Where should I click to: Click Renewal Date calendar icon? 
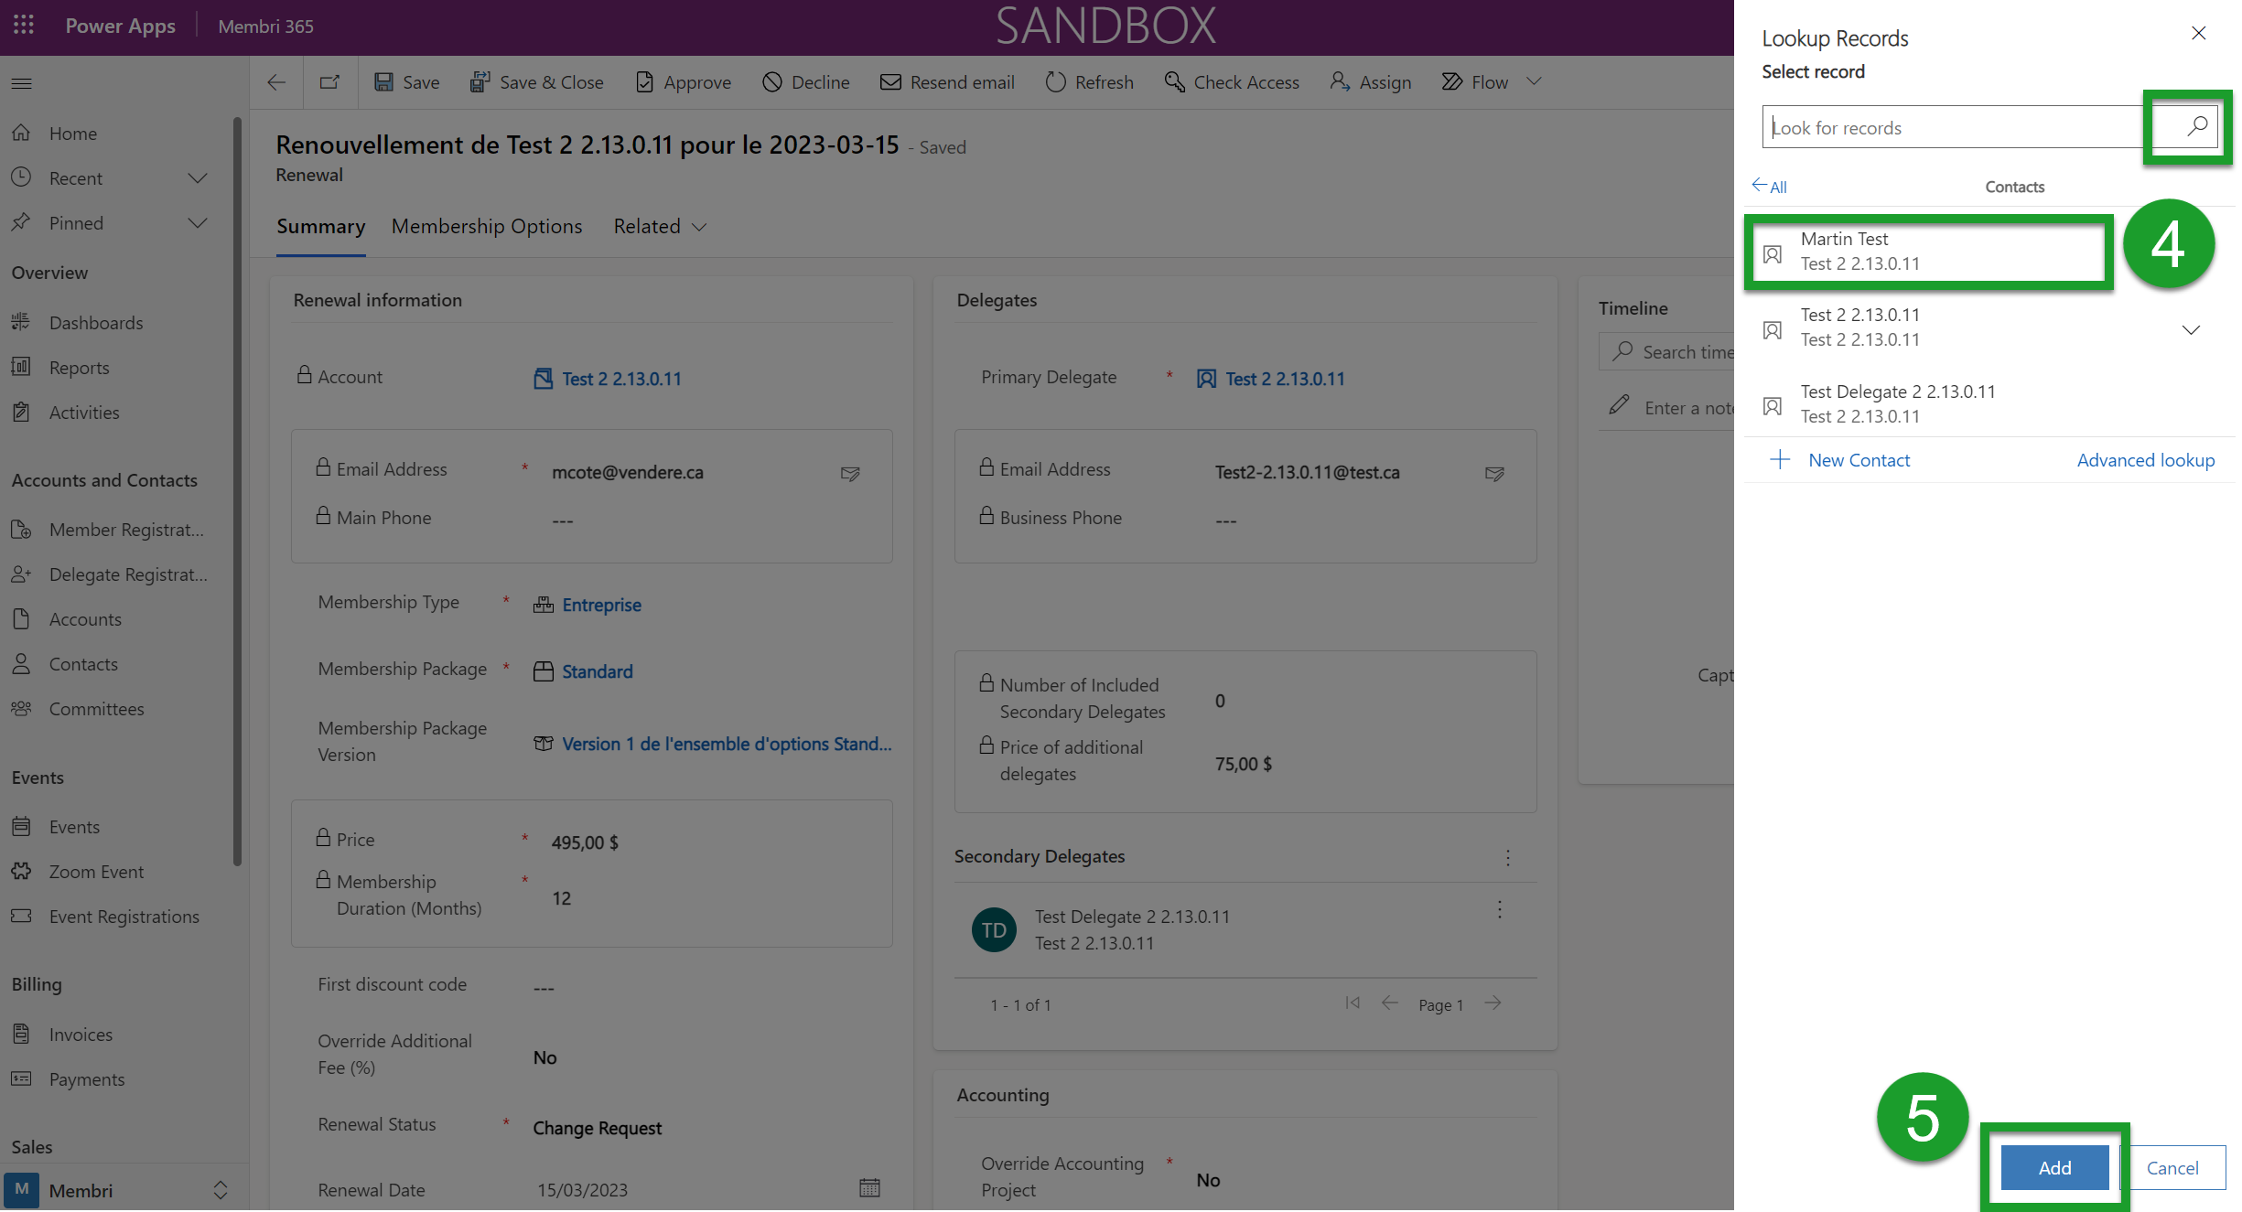point(869,1188)
